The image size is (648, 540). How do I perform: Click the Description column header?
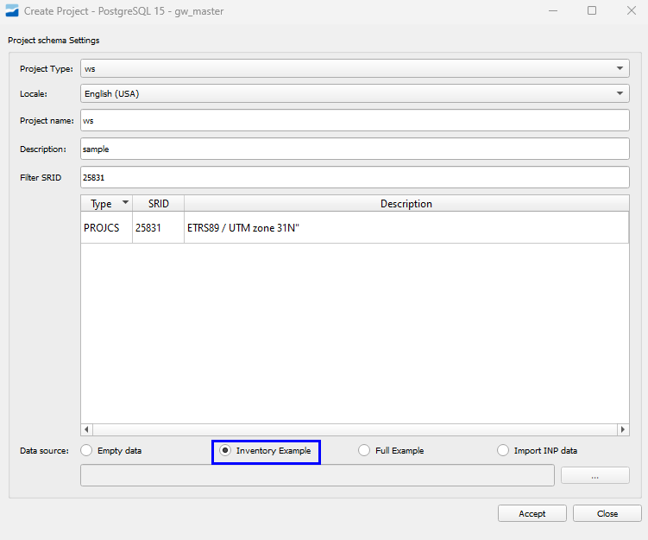coord(406,204)
